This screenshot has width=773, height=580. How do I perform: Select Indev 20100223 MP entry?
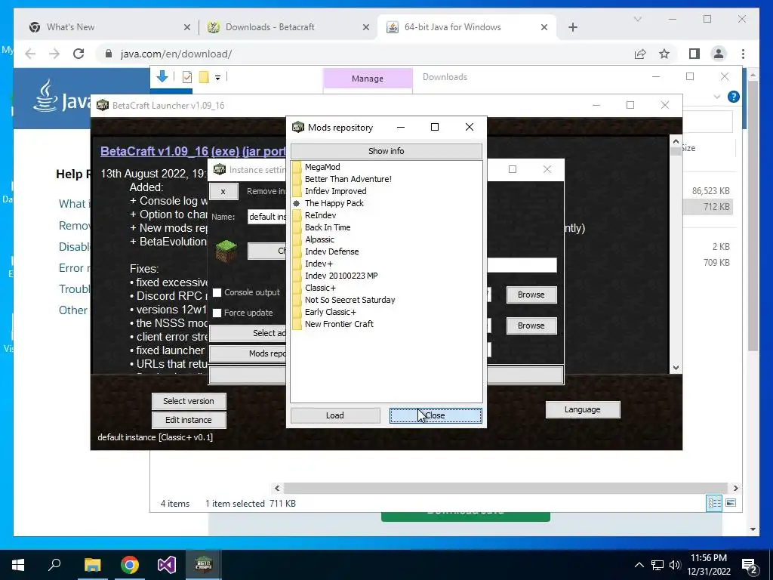[340, 276]
